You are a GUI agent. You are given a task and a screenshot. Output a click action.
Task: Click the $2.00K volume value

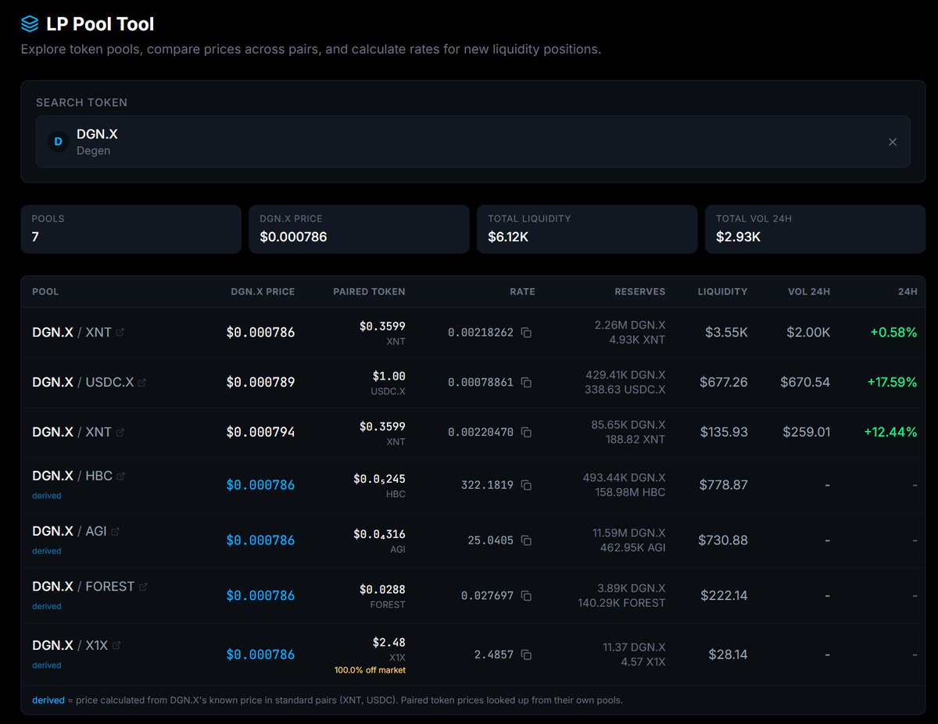(808, 333)
